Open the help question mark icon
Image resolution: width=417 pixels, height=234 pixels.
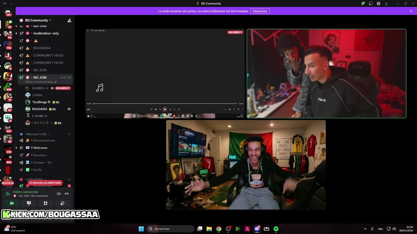tap(379, 4)
